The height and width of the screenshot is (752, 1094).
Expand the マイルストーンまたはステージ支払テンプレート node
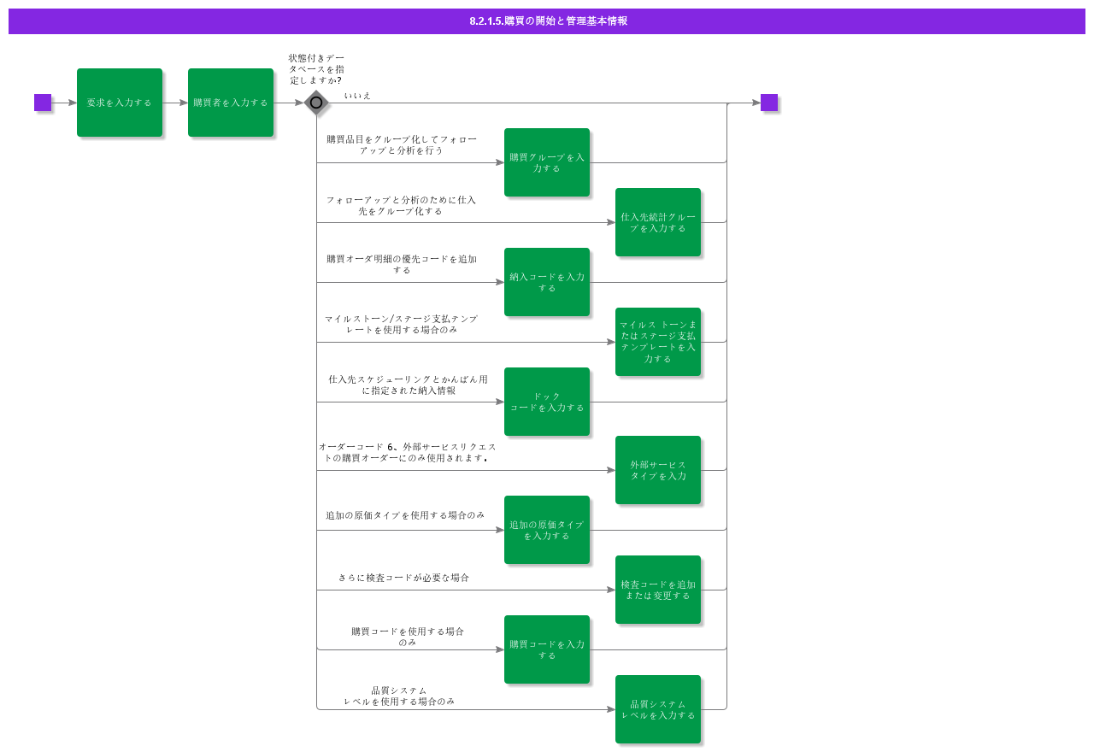click(658, 342)
